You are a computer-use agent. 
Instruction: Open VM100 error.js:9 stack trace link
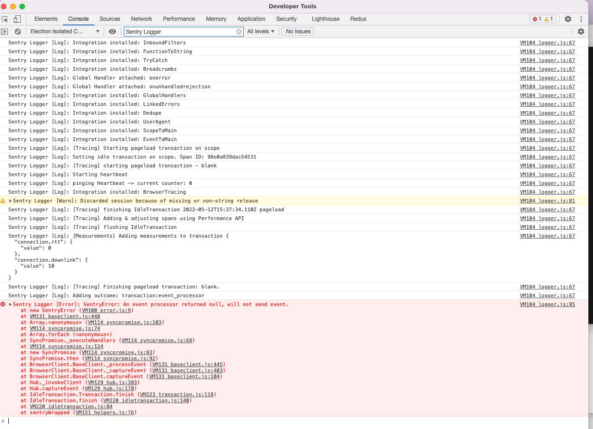pos(106,310)
